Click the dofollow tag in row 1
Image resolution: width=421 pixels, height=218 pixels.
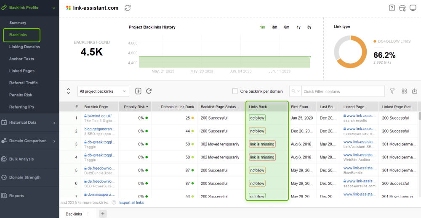[257, 118]
